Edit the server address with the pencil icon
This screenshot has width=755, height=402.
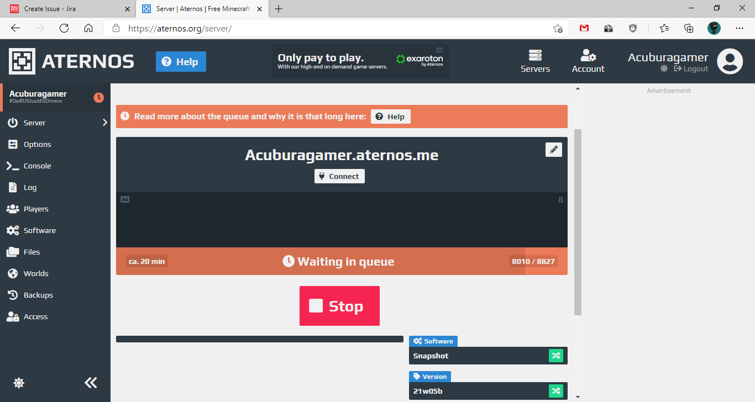click(553, 150)
